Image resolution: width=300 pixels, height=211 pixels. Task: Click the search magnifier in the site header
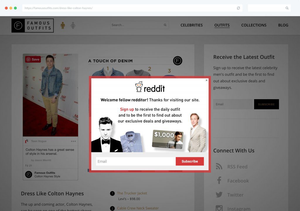165,25
